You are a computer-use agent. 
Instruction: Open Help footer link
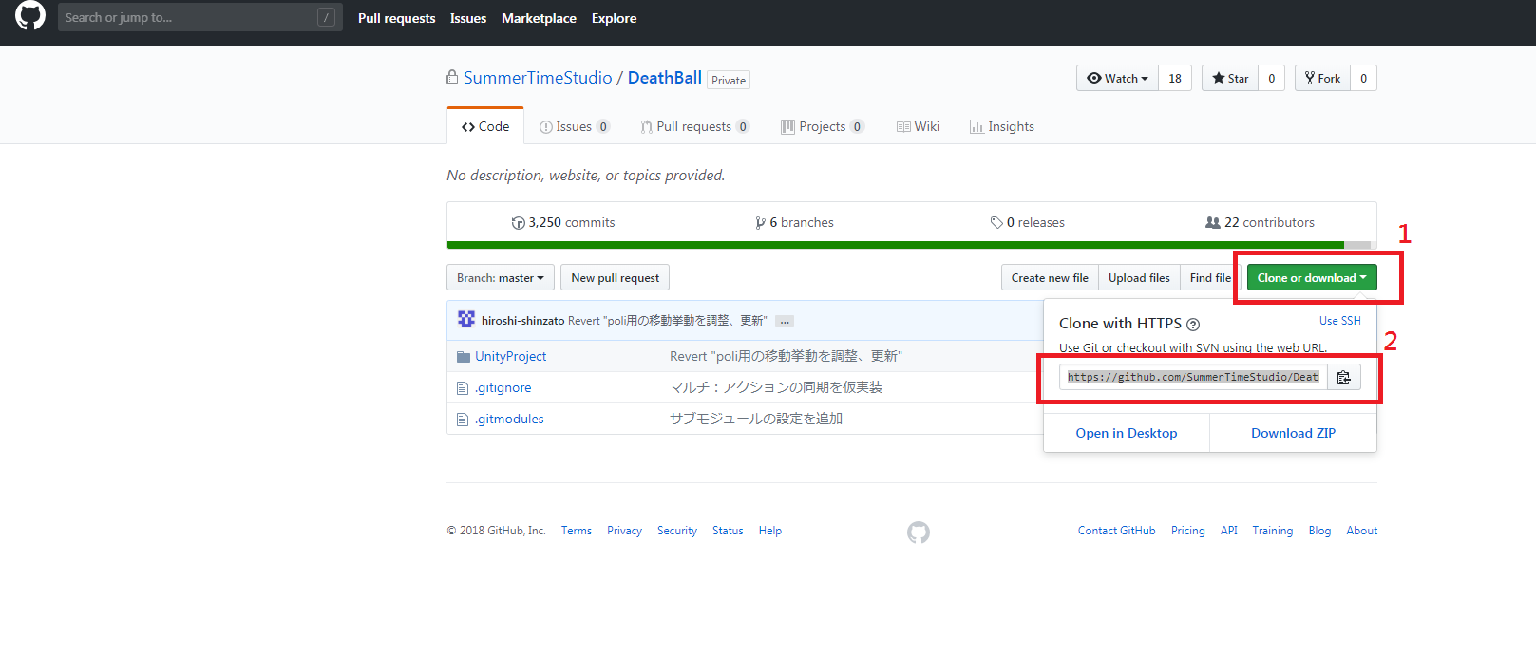click(770, 531)
